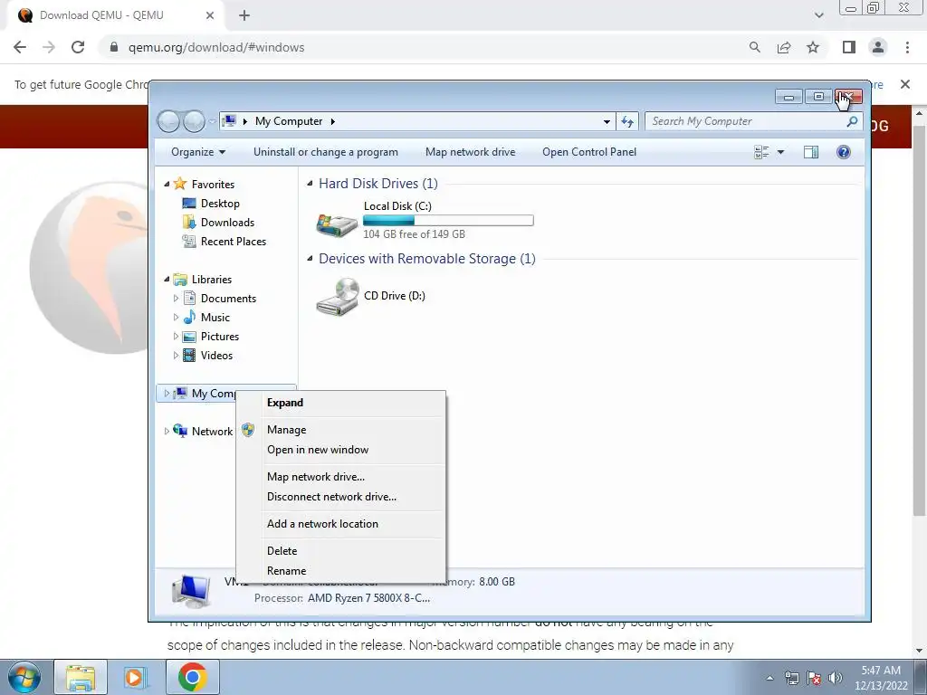
Task: Select the Favorites star node
Action: 212,185
